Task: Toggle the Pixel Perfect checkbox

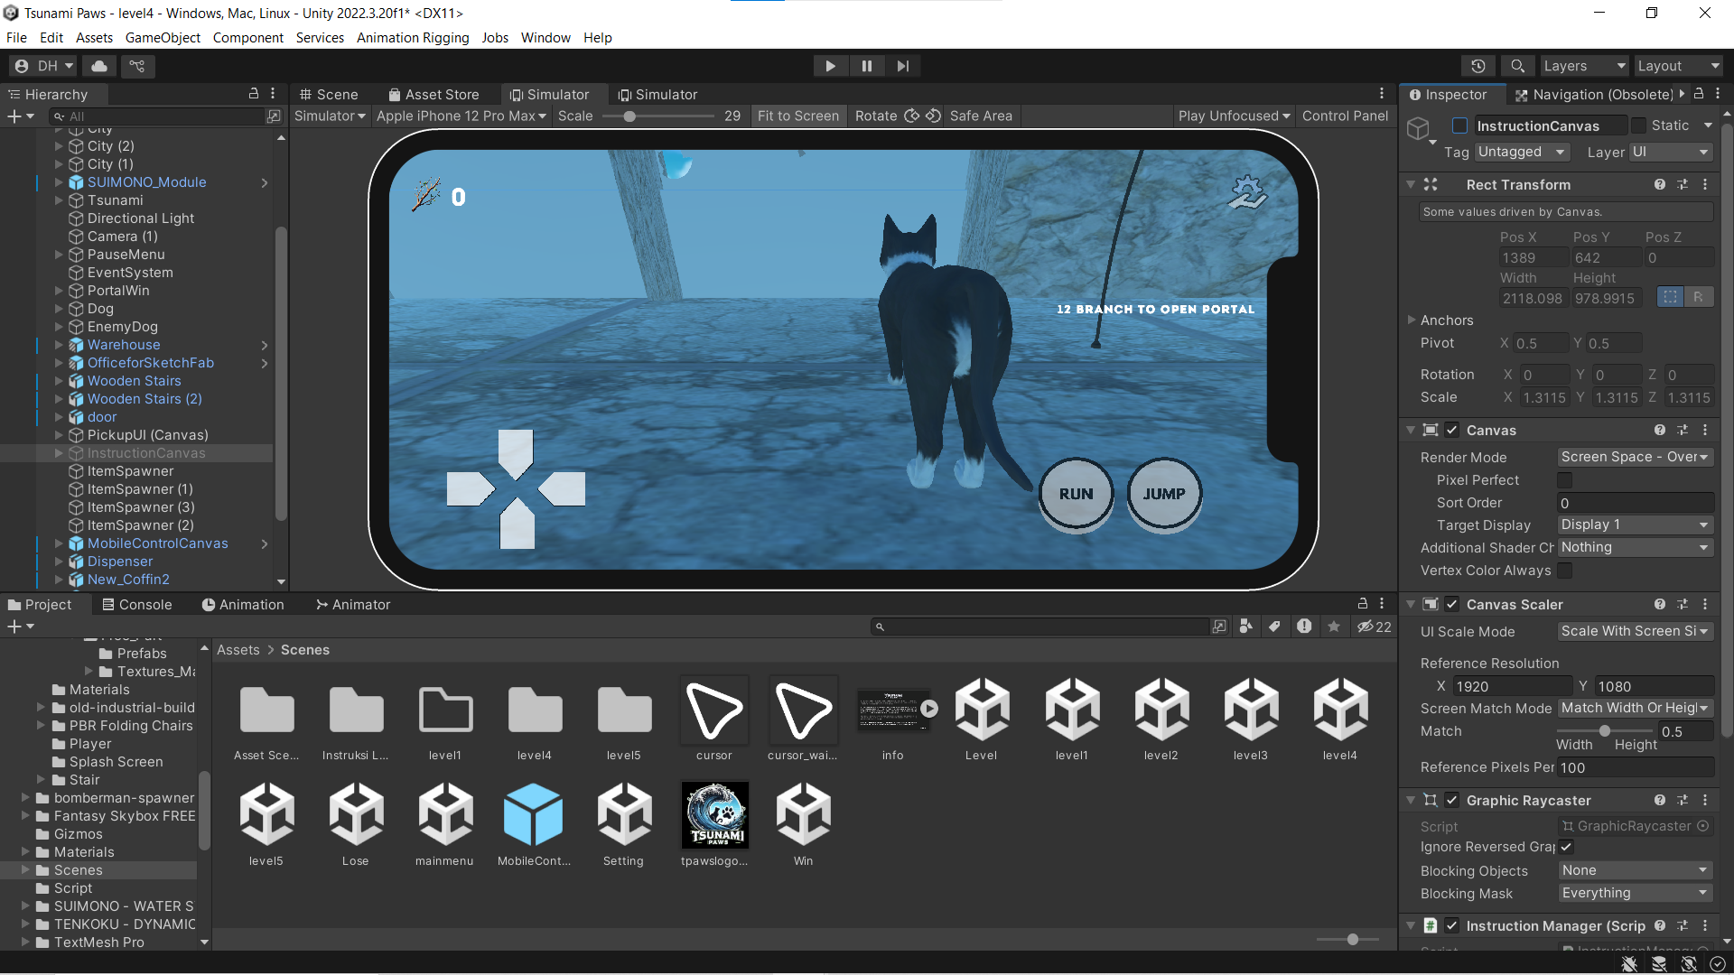Action: point(1564,479)
